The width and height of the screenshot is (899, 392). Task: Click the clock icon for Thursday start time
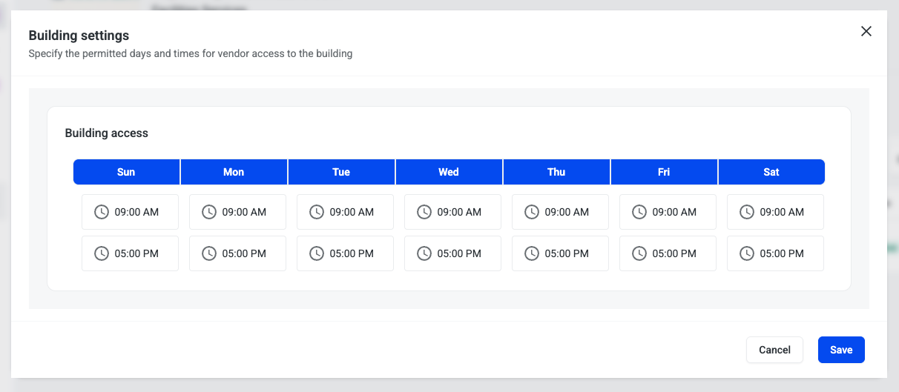532,212
